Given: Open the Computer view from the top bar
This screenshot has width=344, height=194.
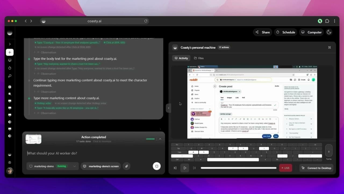Looking at the screenshot, I should tap(311, 32).
